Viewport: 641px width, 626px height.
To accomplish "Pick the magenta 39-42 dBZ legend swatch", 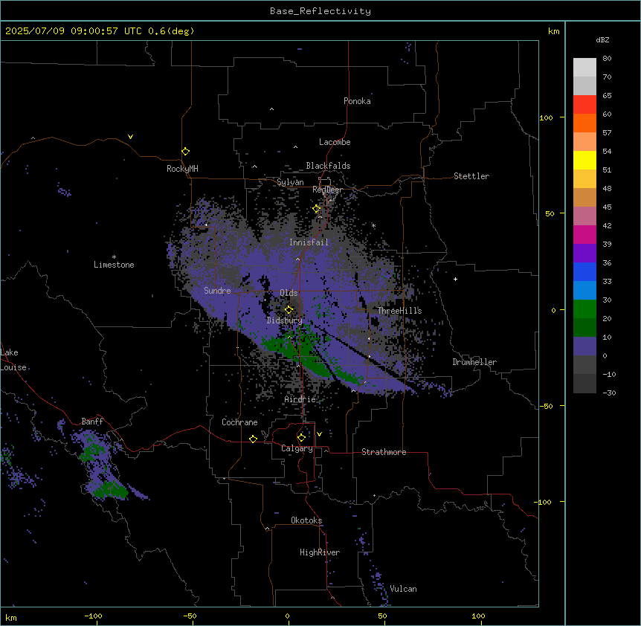I will (584, 235).
